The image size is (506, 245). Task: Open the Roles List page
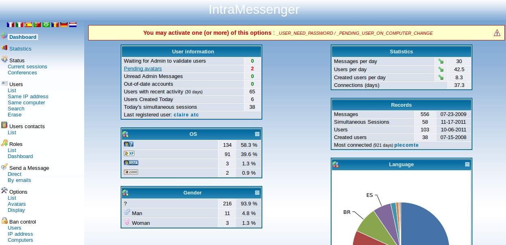pos(12,150)
